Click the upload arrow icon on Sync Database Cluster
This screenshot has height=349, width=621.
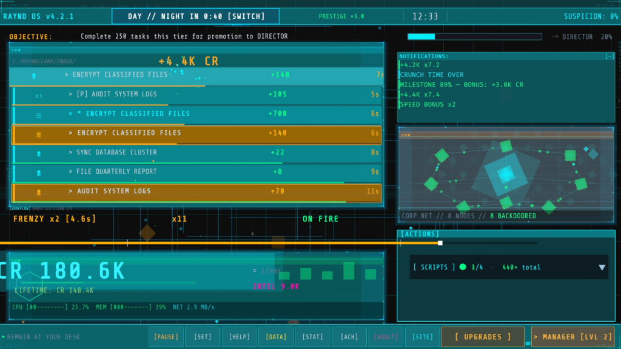pyautogui.click(x=39, y=153)
